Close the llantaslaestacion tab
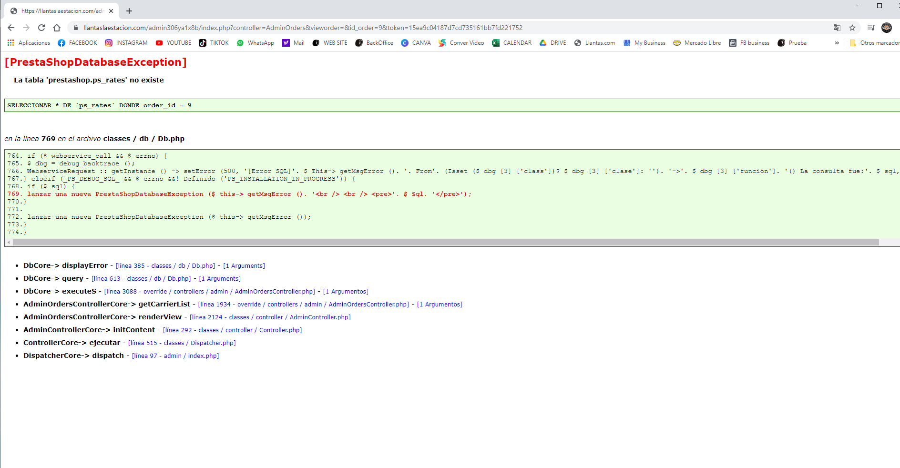This screenshot has width=900, height=468. 111,10
